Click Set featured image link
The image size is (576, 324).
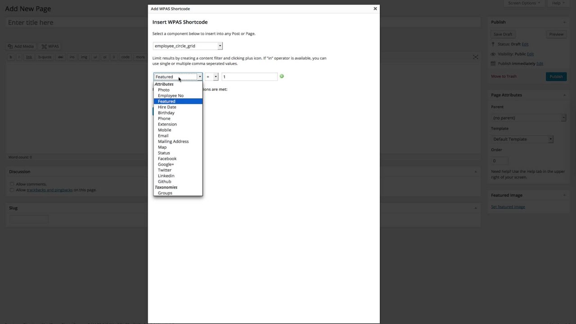[x=508, y=207]
